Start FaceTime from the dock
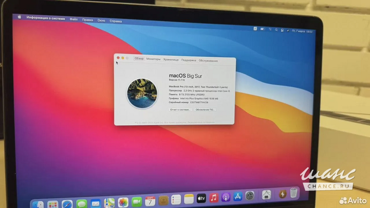The height and width of the screenshot is (208, 370). point(136,201)
